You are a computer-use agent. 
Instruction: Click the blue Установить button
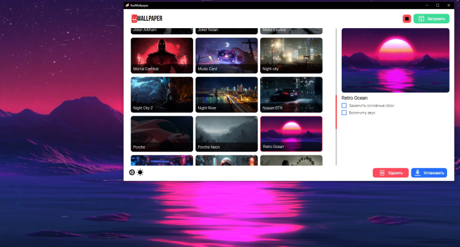[x=429, y=173]
